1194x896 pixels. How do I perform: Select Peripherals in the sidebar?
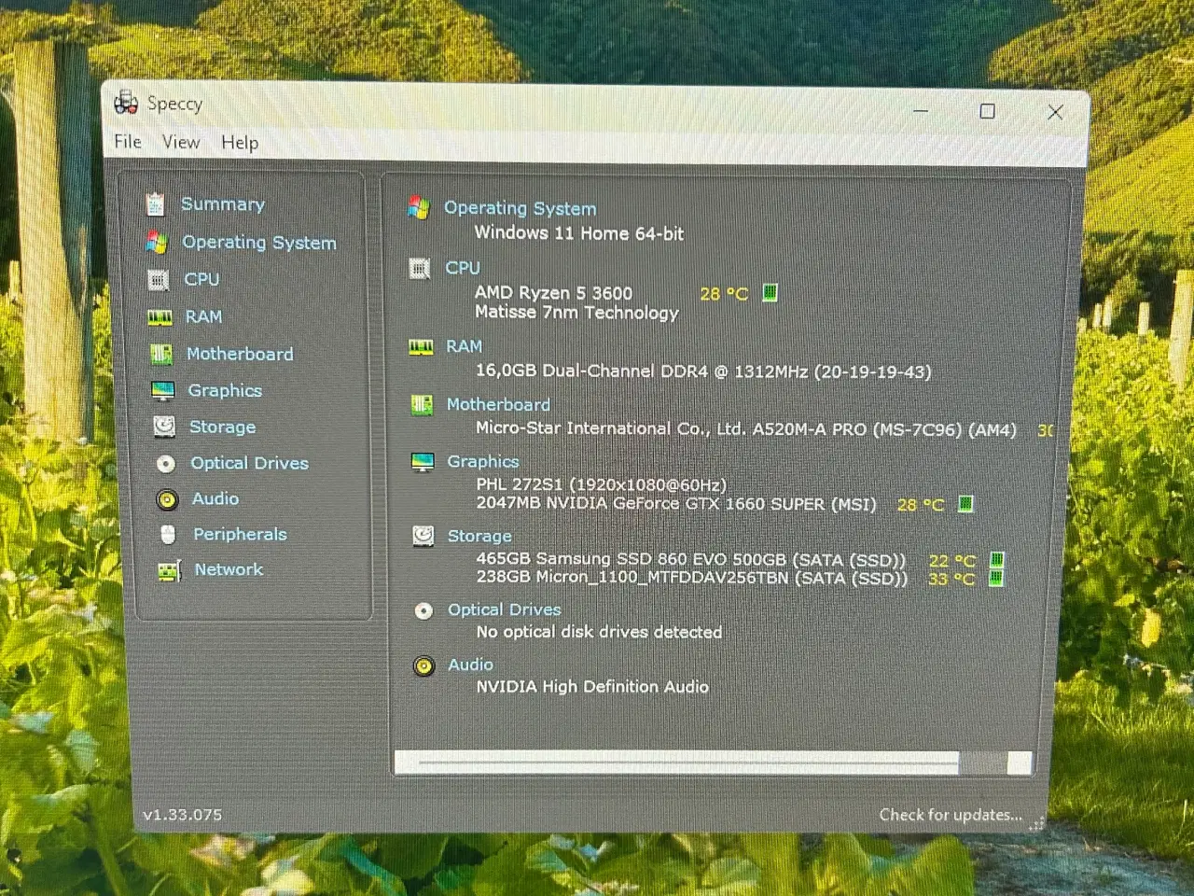coord(240,534)
